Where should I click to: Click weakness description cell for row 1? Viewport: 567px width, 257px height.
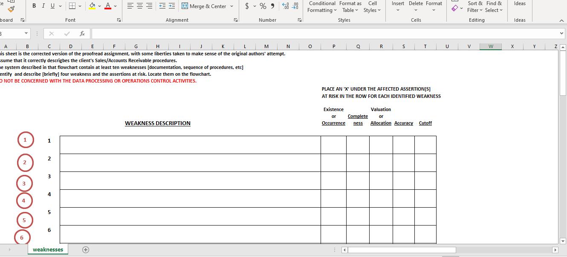click(190, 145)
